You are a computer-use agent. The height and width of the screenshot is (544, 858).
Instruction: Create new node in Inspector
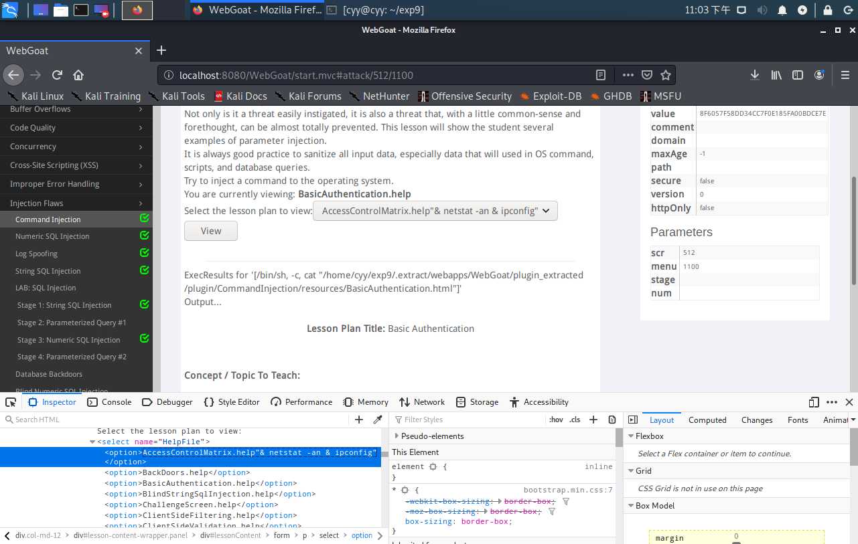pyautogui.click(x=359, y=420)
